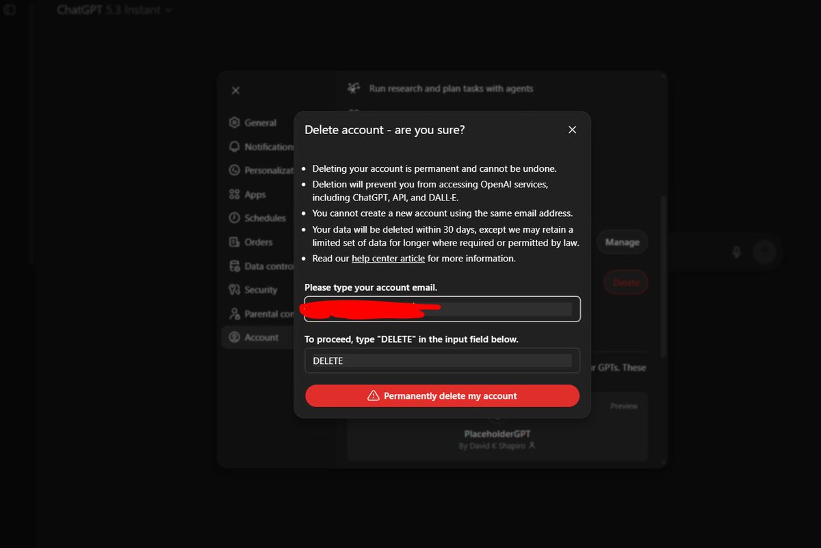The image size is (821, 548).
Task: Focus the account email input field
Action: [442, 309]
